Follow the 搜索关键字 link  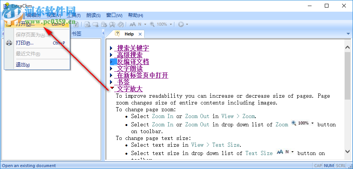132,48
